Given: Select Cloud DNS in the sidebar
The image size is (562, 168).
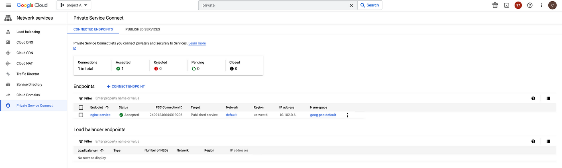Looking at the screenshot, I should [25, 42].
